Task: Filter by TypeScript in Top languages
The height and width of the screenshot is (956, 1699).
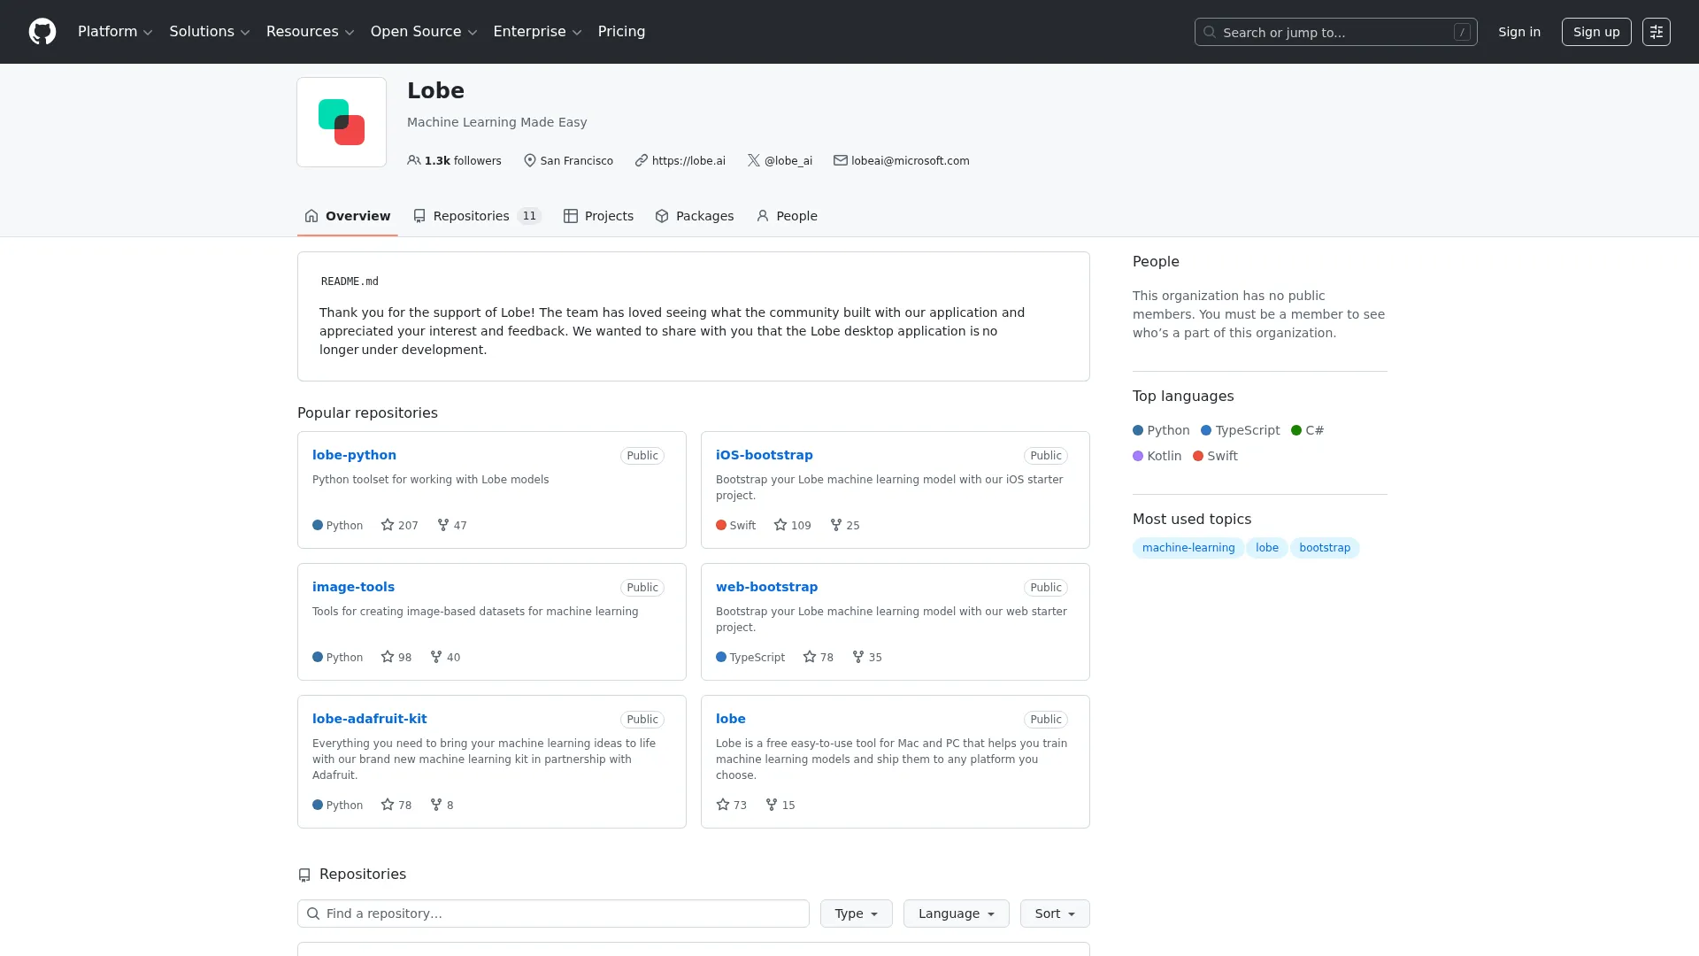Action: pyautogui.click(x=1240, y=430)
